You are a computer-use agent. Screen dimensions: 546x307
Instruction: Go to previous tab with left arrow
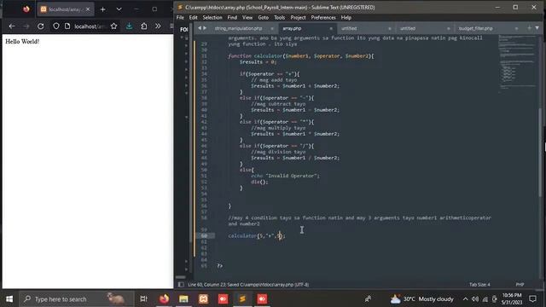tap(200, 28)
